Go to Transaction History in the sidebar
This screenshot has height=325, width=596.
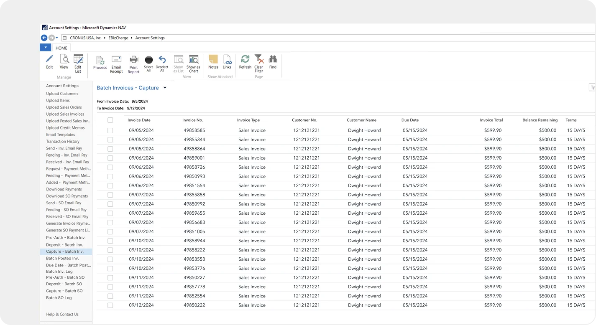(63, 142)
